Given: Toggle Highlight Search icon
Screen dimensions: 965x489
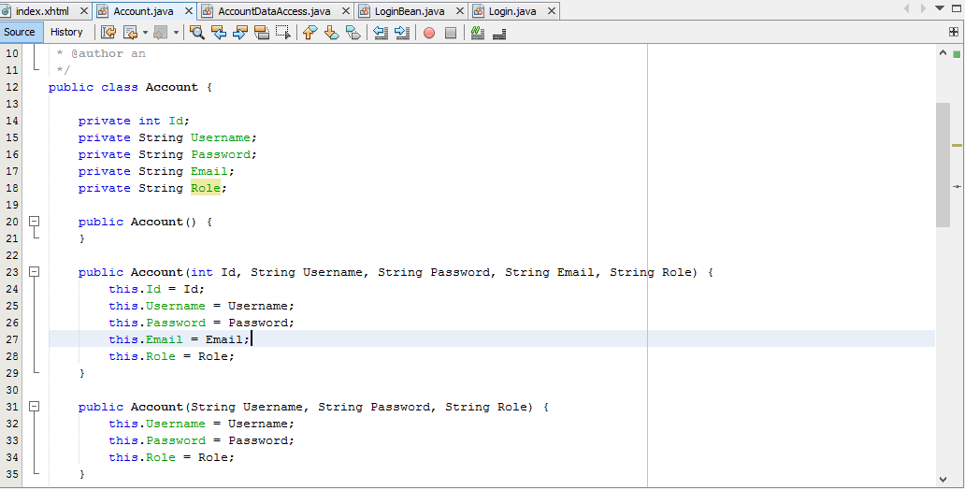Looking at the screenshot, I should [262, 32].
